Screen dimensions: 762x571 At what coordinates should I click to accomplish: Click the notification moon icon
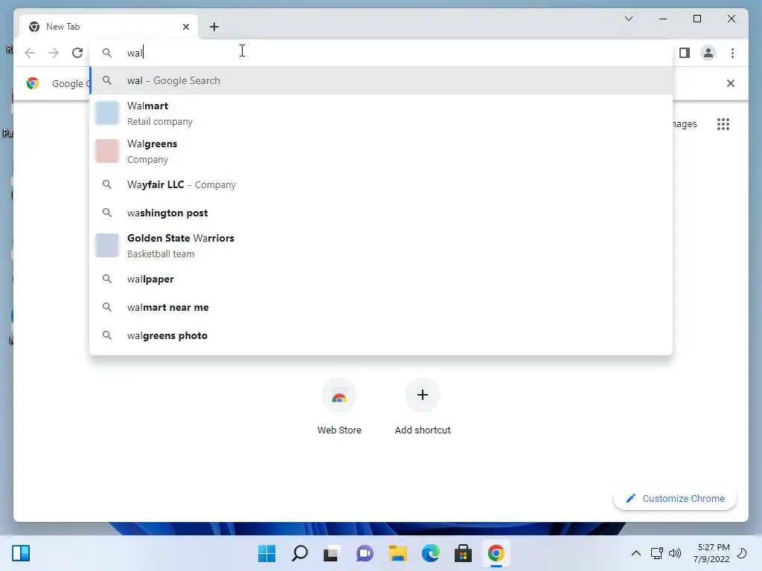pos(742,553)
